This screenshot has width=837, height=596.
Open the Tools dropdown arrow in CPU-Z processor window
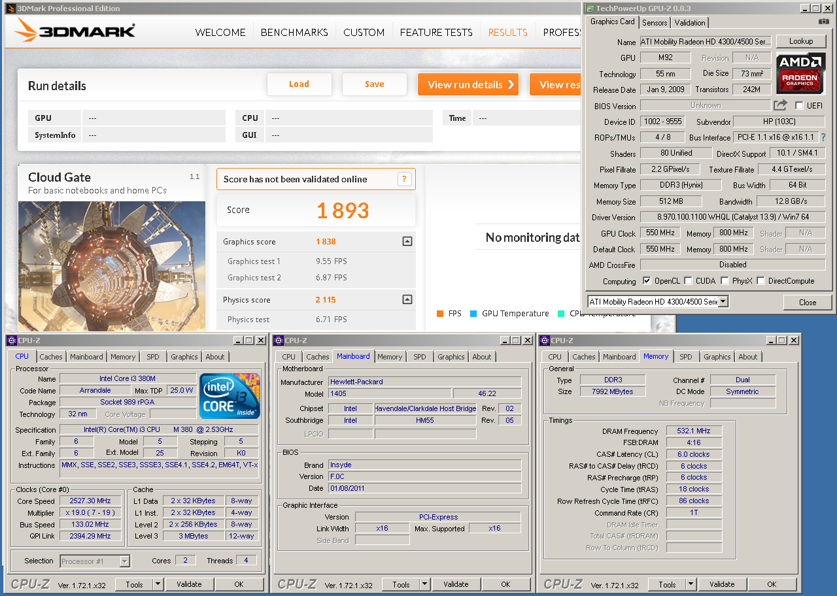pyautogui.click(x=158, y=584)
